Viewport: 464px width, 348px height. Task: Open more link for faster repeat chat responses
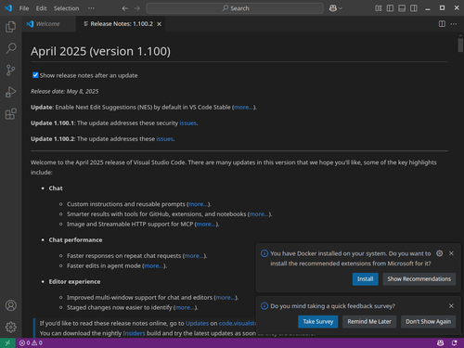(194, 256)
